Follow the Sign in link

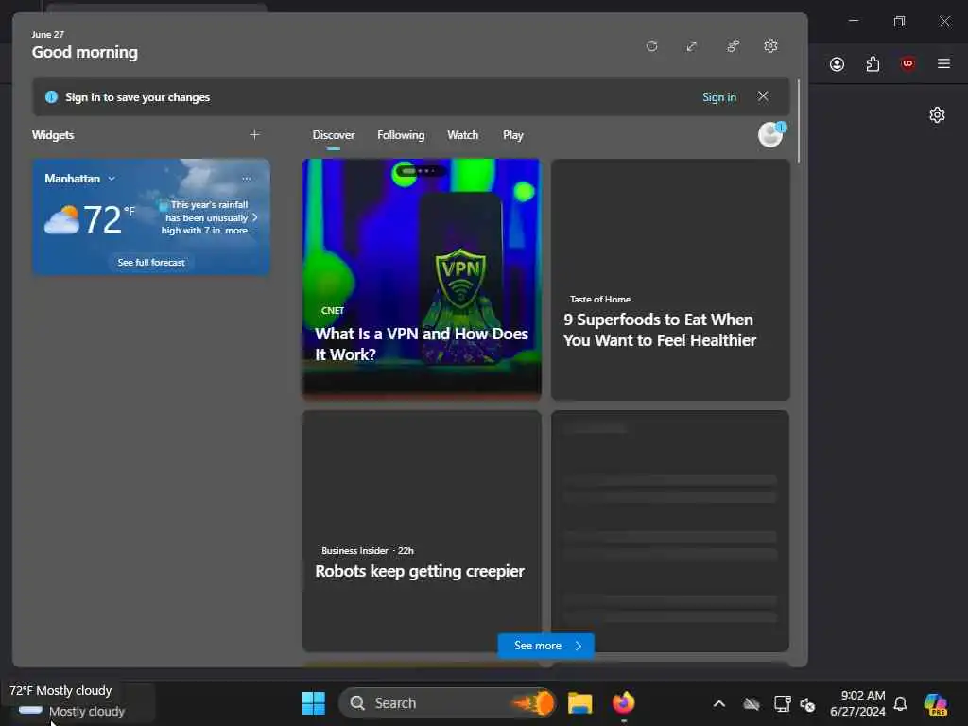pos(719,97)
